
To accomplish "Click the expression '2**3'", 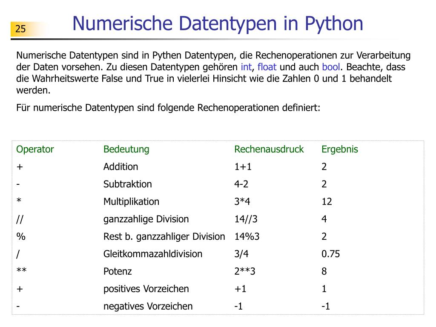I will [x=245, y=271].
